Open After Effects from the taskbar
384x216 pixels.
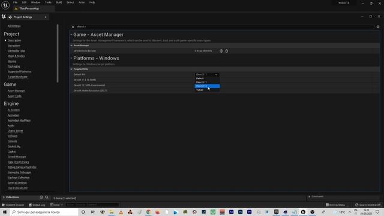pyautogui.click(x=231, y=212)
